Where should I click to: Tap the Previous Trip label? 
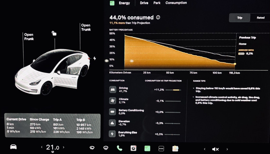pos(247,38)
